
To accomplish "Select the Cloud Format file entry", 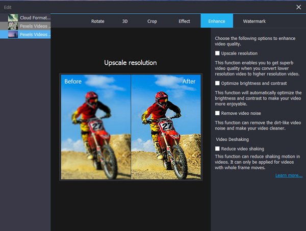I will click(35, 18).
